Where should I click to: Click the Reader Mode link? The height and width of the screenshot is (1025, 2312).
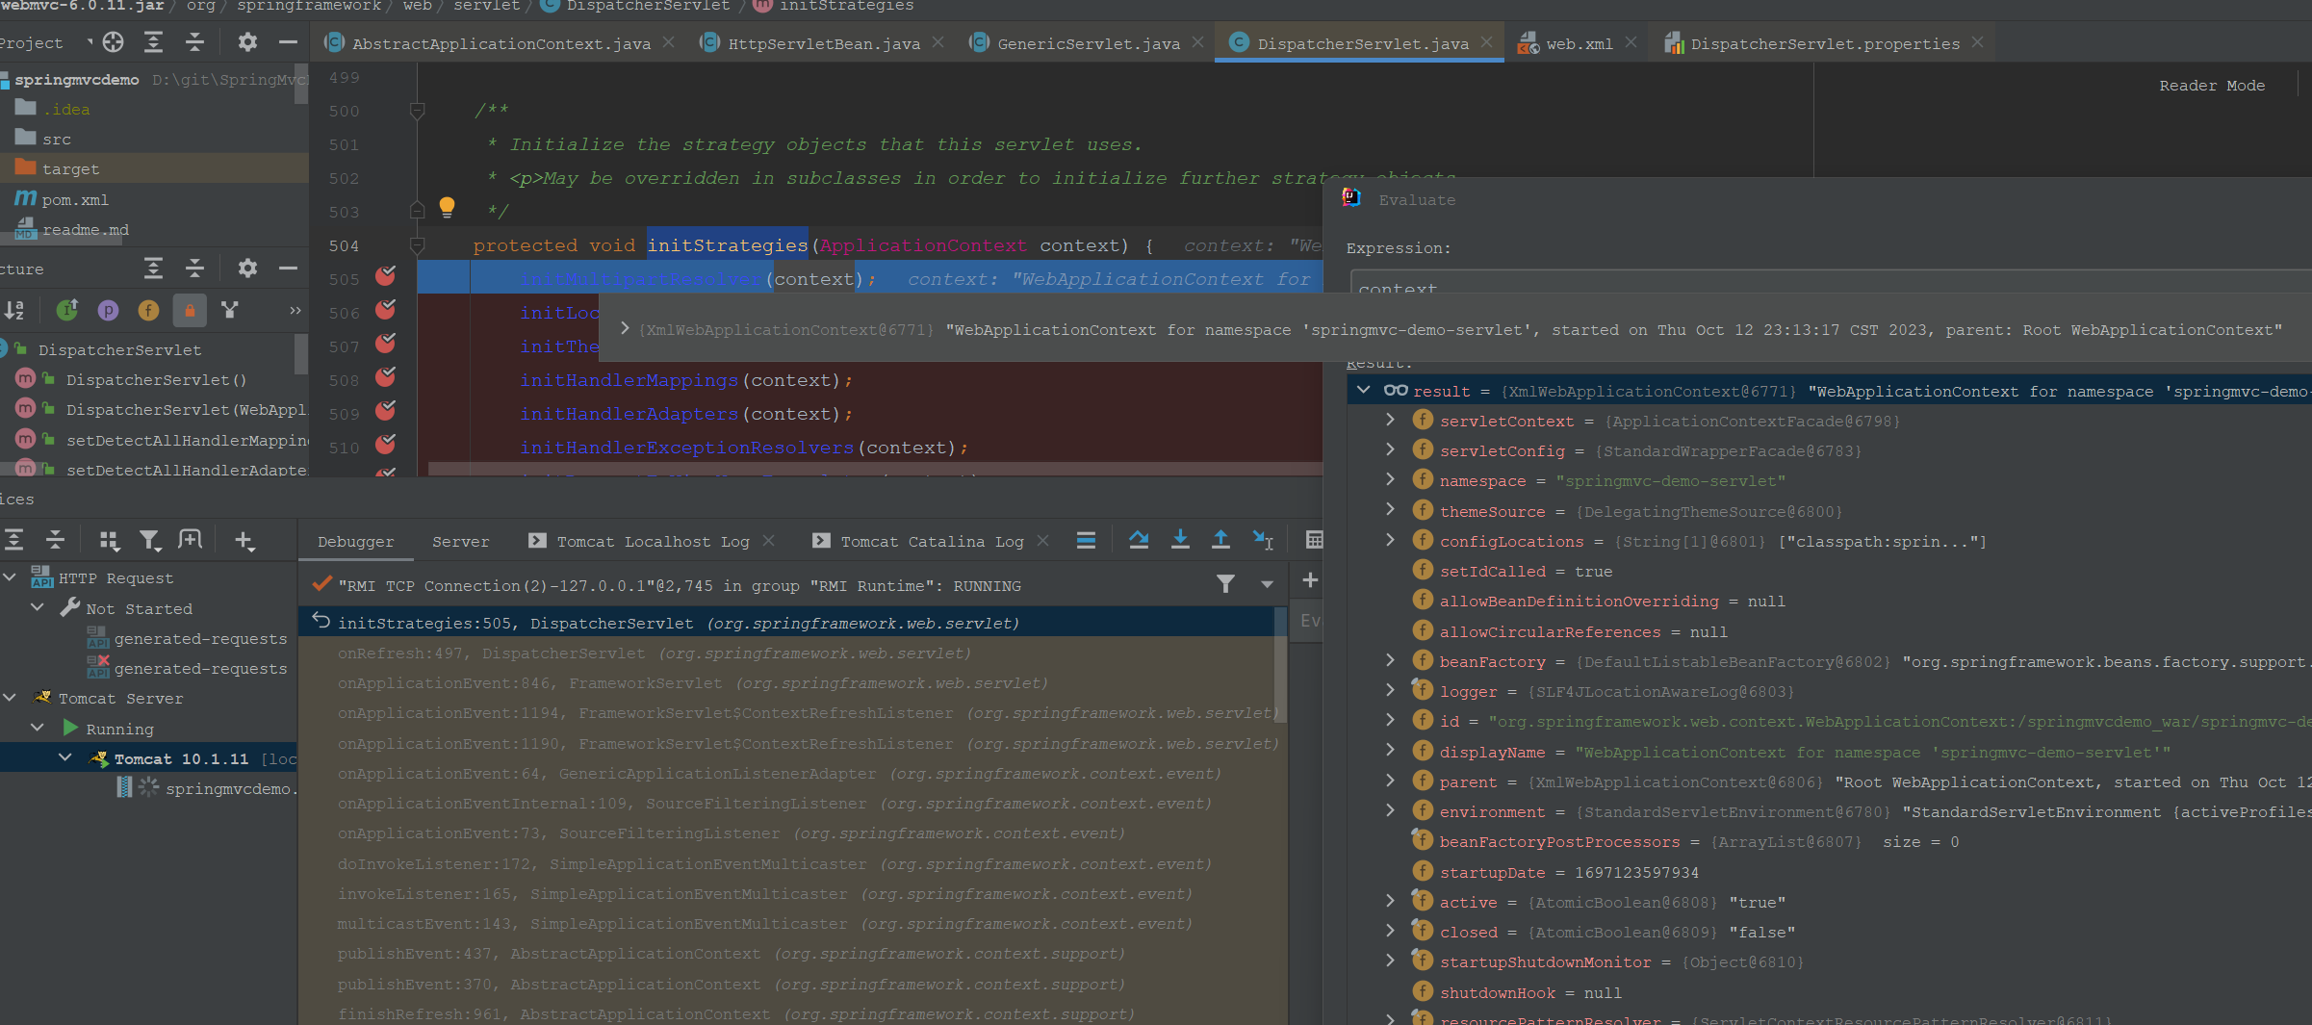pos(2212,86)
